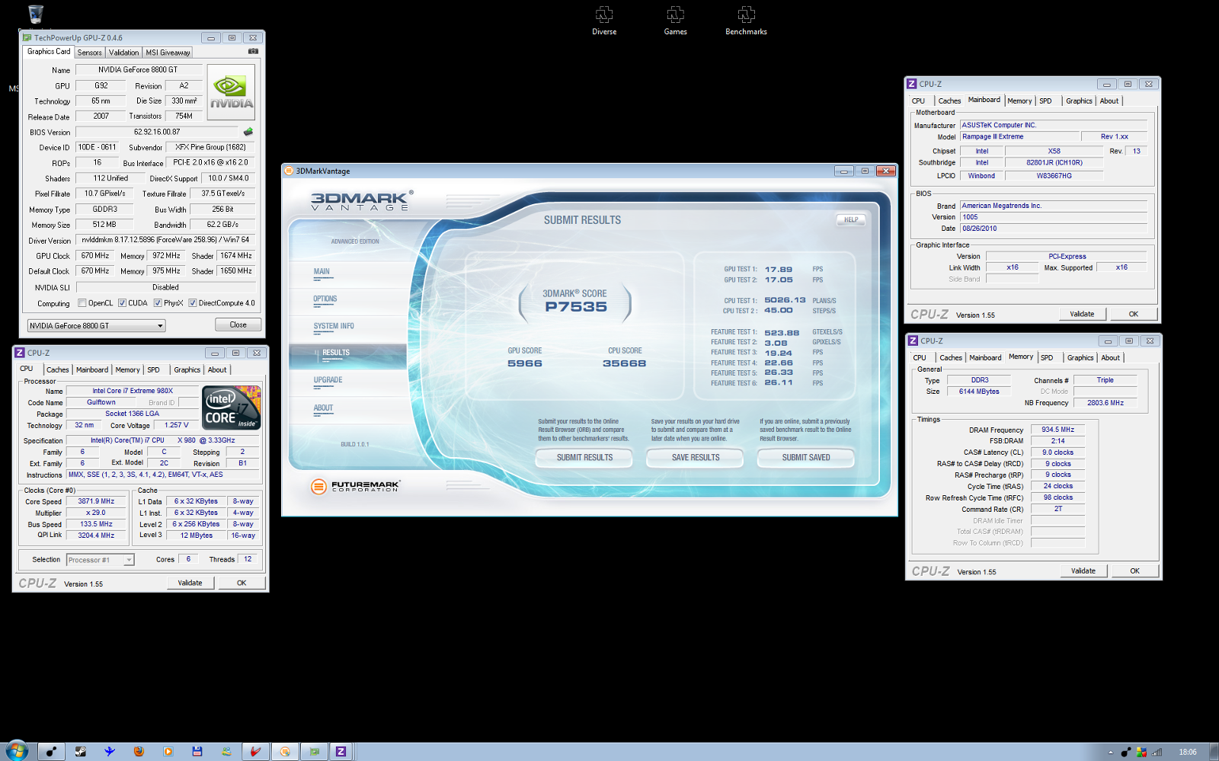
Task: Click the GPU-Z screenshot camera icon
Action: [x=253, y=52]
